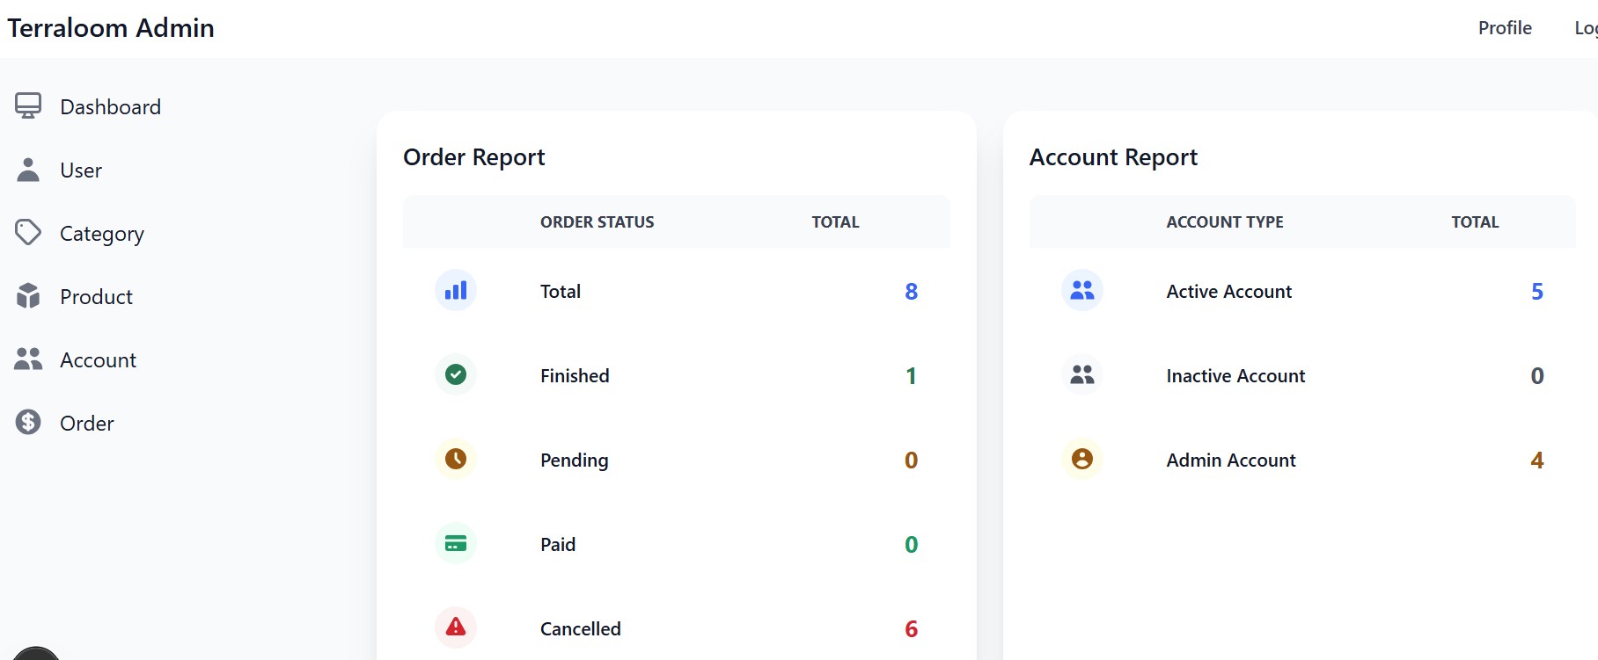Click the Order dollar coin icon

pos(28,423)
